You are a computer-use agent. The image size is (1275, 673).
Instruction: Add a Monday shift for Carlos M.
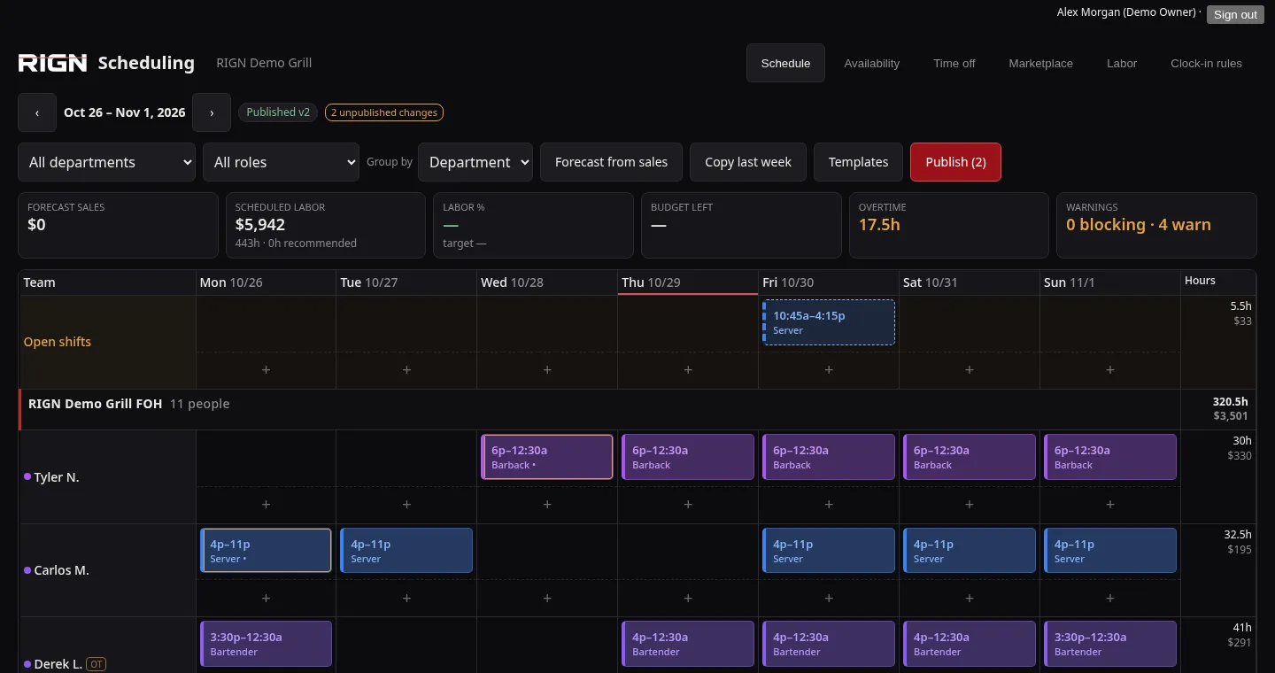[266, 599]
